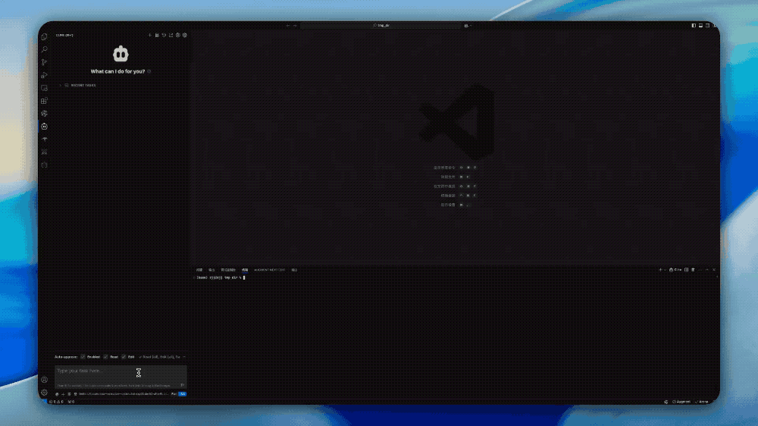
Task: Open the Manage gear icon in activity bar
Action: tap(44, 392)
